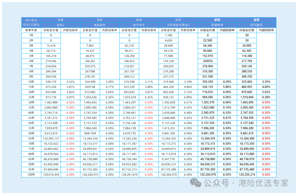Click the cash value '4,650'

[168, 40]
